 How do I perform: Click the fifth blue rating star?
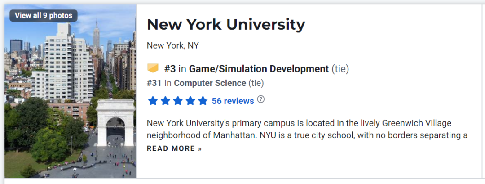click(203, 101)
